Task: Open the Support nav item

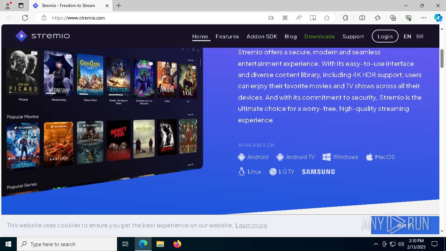Action: (353, 36)
